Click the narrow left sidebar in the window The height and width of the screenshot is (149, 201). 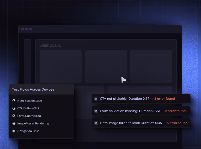point(27,62)
